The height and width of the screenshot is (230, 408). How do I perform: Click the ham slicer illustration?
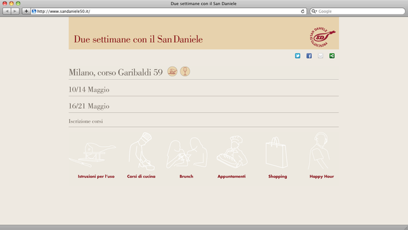point(92,155)
